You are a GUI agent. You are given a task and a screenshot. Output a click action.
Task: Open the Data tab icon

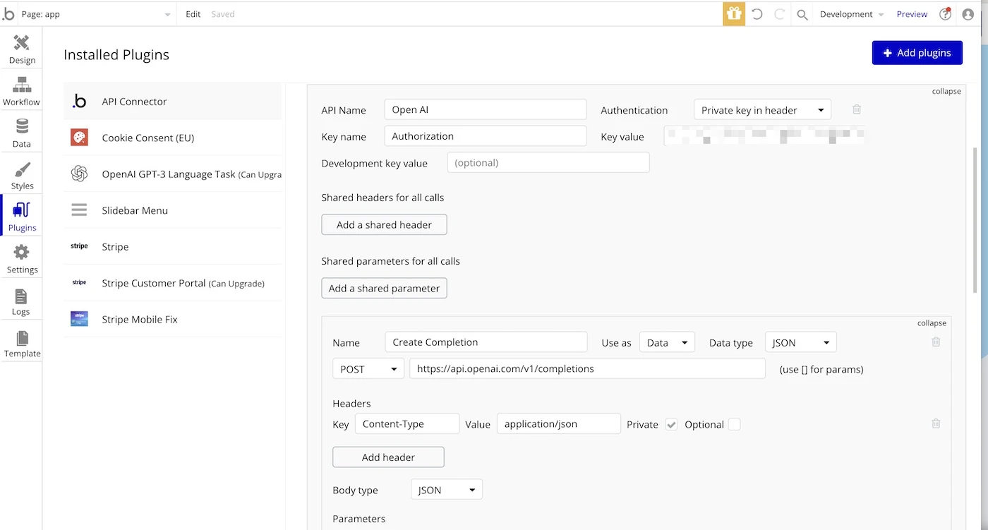pyautogui.click(x=22, y=127)
